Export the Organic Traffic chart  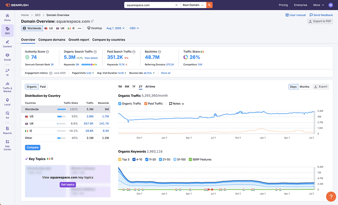321,87
